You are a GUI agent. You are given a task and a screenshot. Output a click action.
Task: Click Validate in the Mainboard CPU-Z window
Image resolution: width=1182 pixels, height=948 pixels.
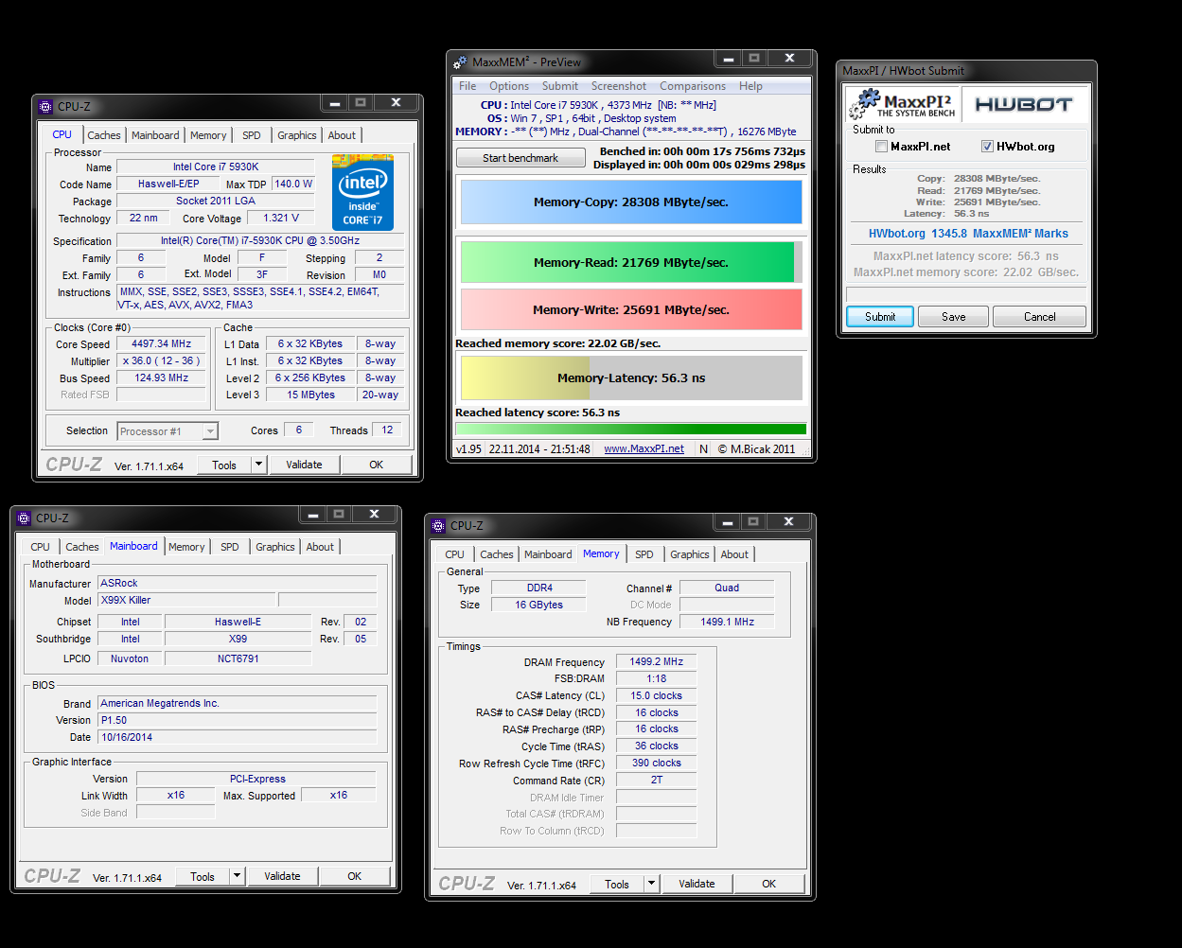(282, 876)
